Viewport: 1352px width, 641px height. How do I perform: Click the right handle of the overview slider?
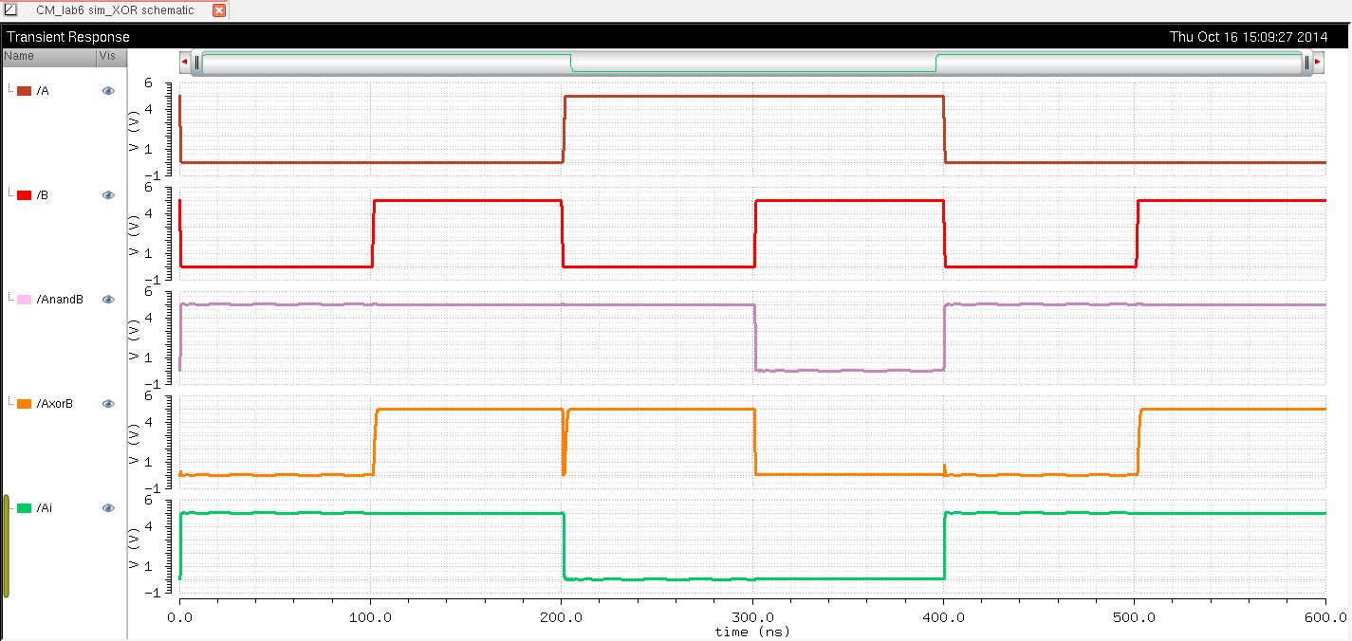pyautogui.click(x=1306, y=63)
